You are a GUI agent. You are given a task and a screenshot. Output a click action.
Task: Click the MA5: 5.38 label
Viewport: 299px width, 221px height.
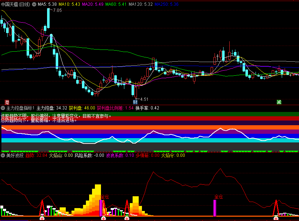pos(47,4)
